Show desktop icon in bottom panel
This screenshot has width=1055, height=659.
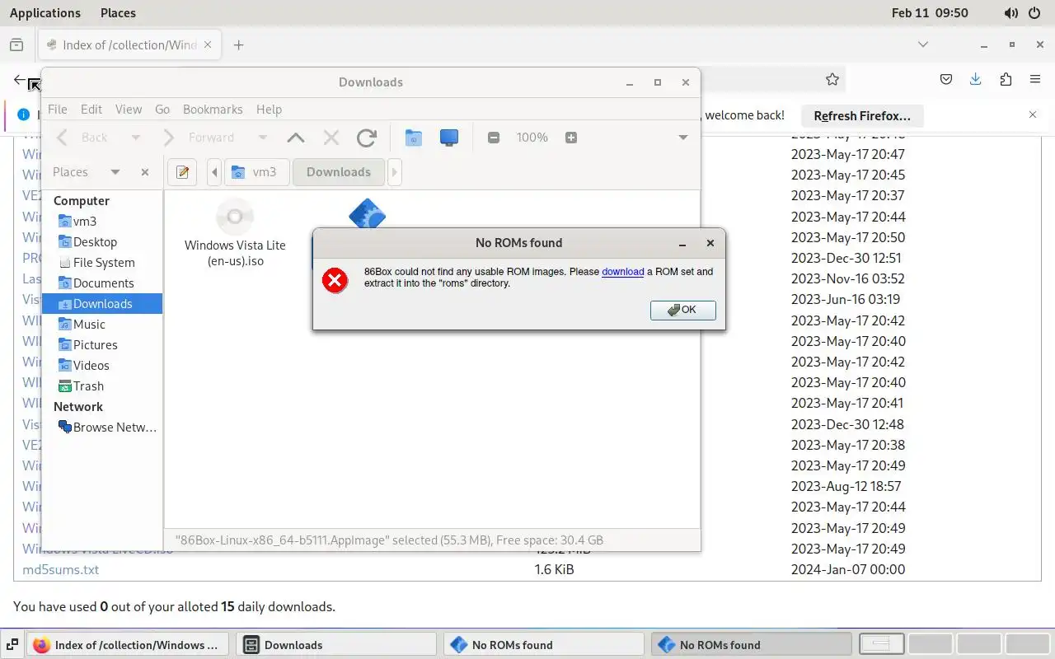click(x=12, y=645)
